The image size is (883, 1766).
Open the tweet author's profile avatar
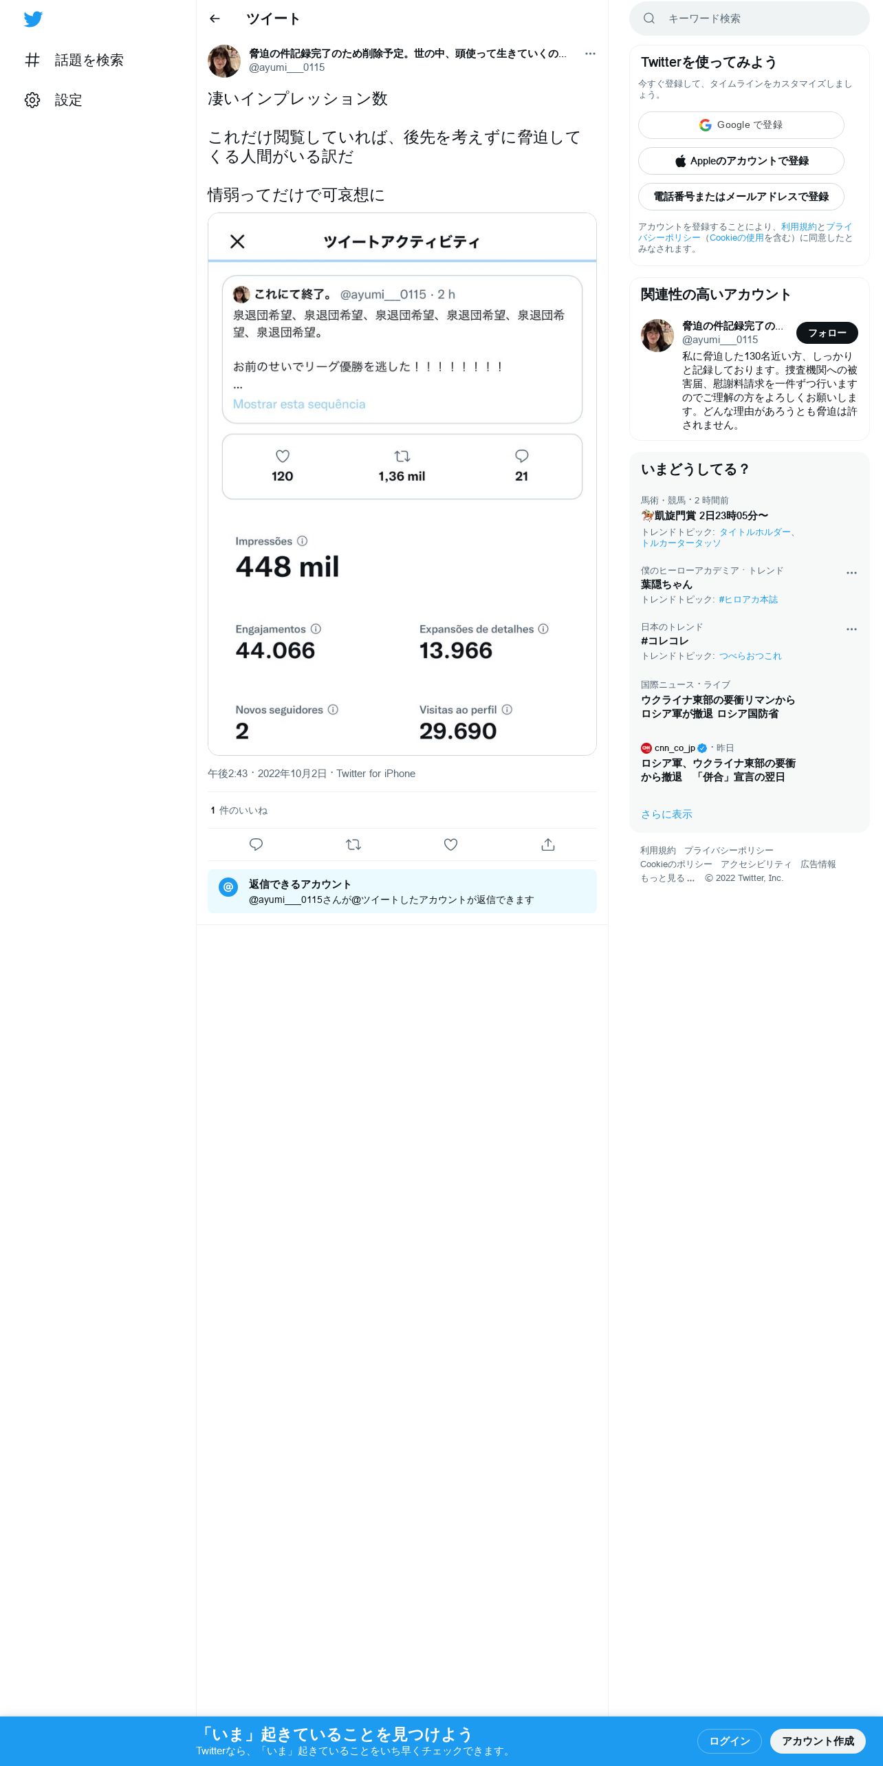(x=224, y=61)
